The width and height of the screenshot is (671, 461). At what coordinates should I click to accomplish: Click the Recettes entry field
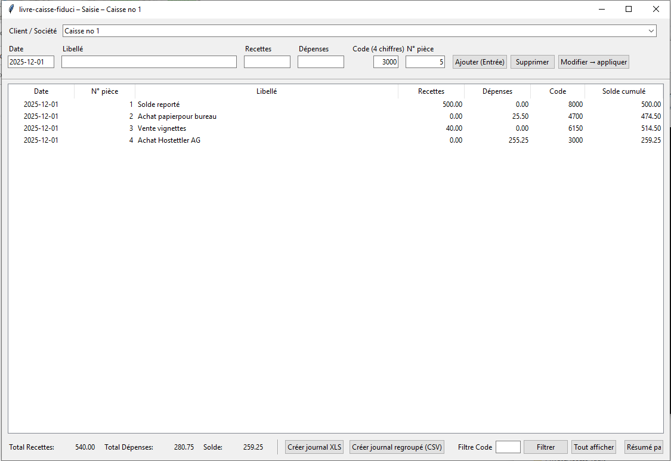click(267, 62)
